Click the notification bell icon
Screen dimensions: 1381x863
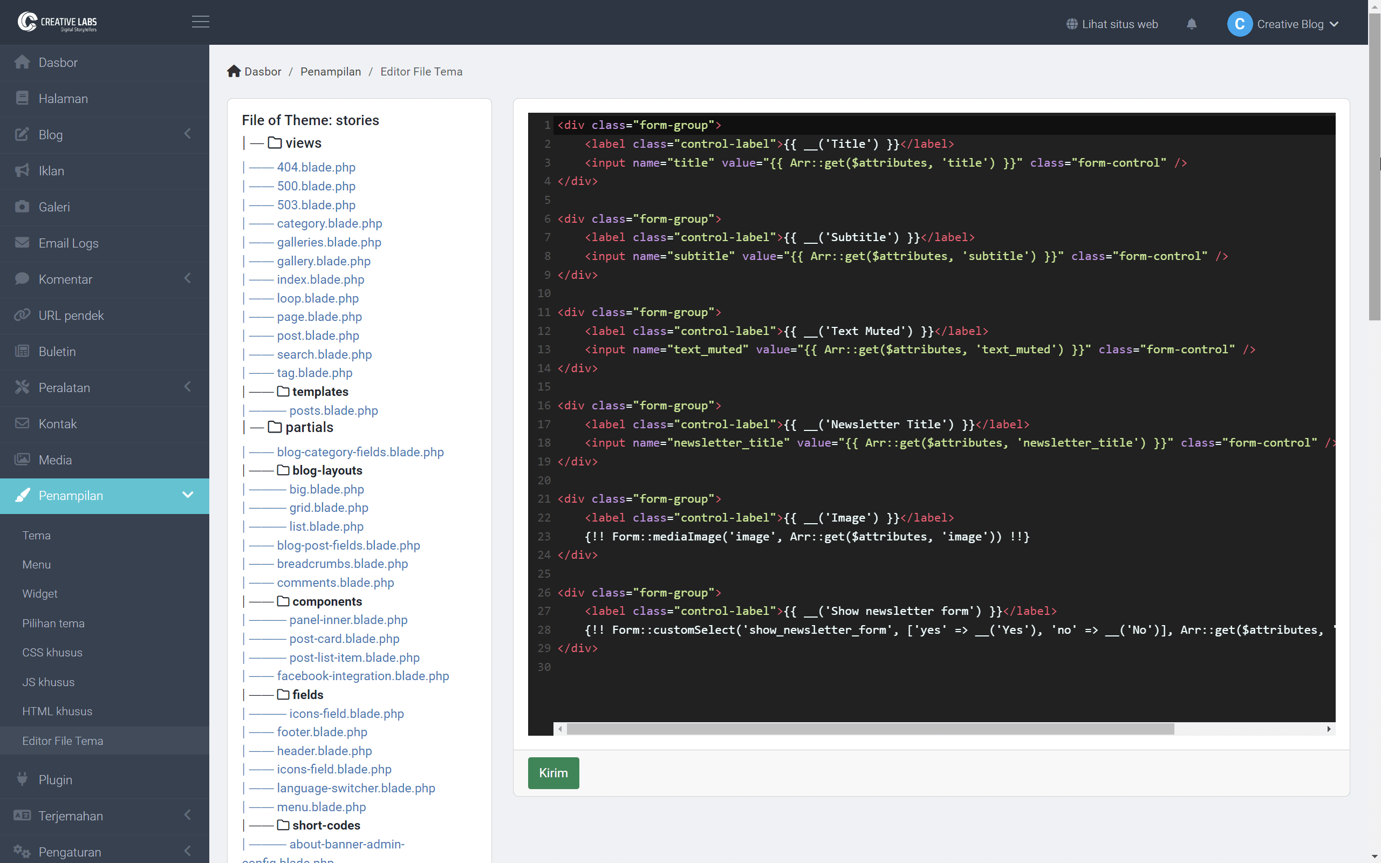point(1192,24)
